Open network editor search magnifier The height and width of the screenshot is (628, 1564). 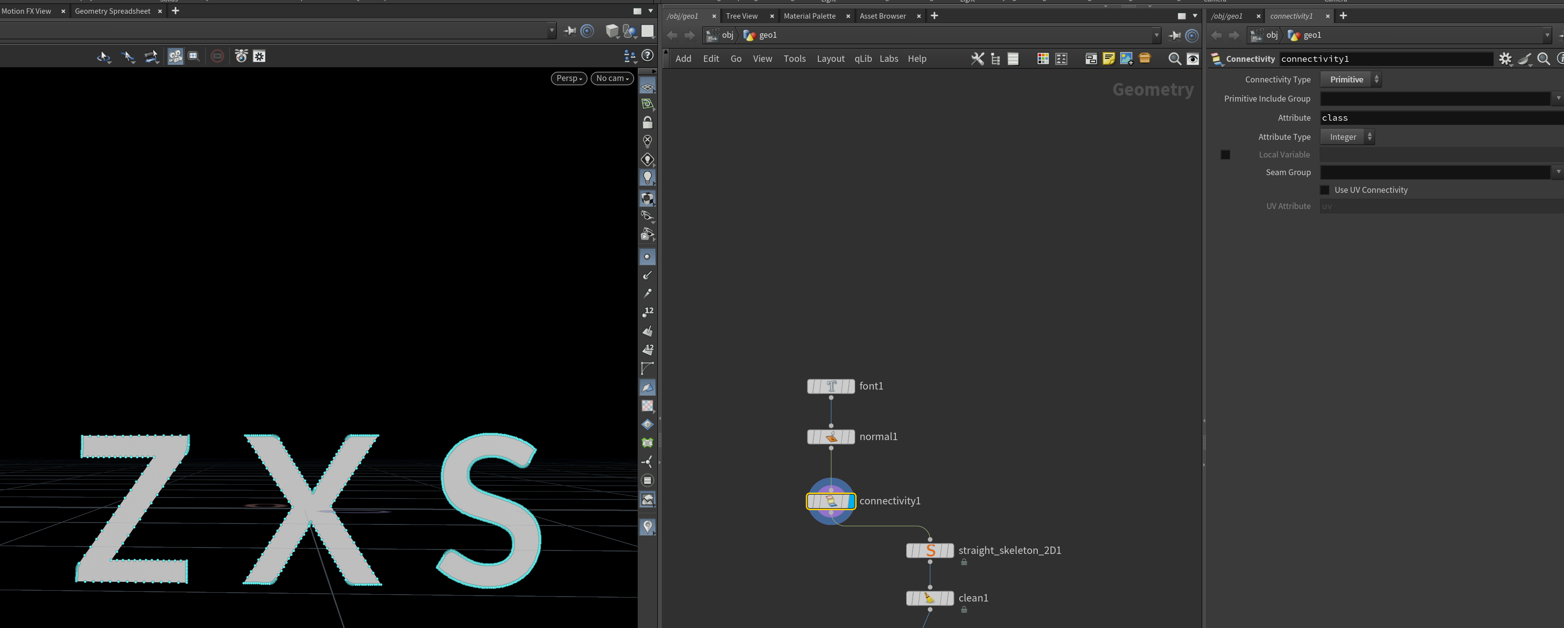tap(1174, 59)
